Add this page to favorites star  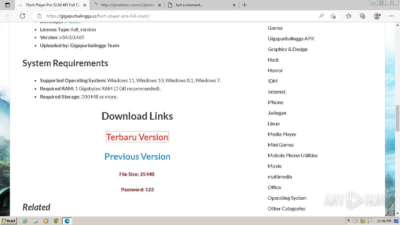(333, 16)
